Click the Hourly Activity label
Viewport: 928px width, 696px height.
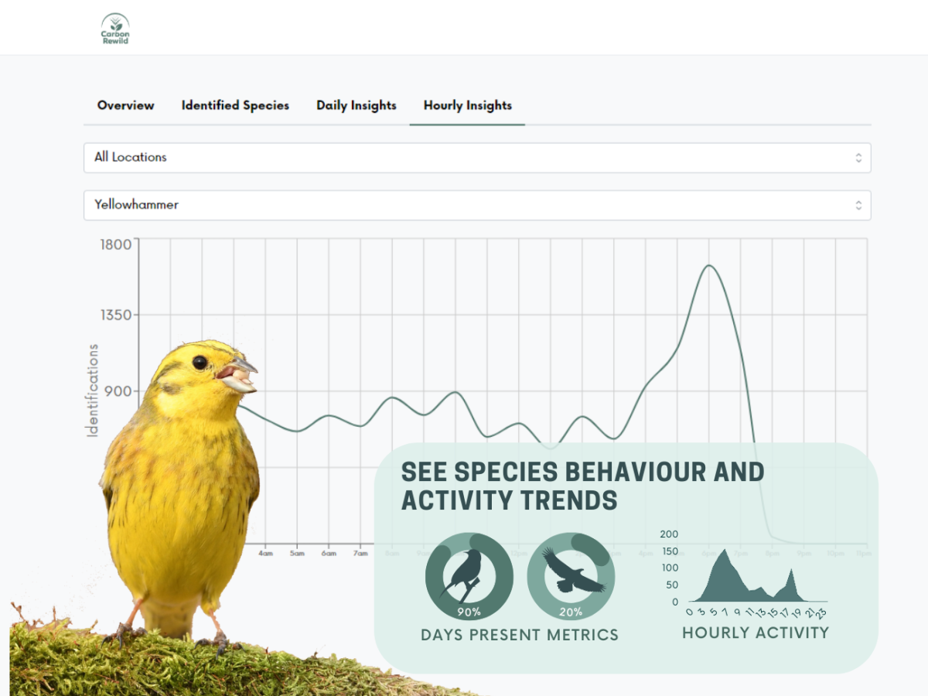pos(756,633)
